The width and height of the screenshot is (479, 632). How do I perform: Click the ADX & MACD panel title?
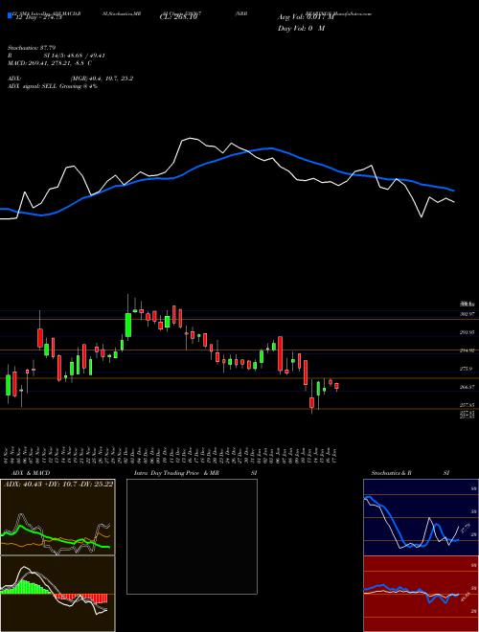click(x=31, y=473)
